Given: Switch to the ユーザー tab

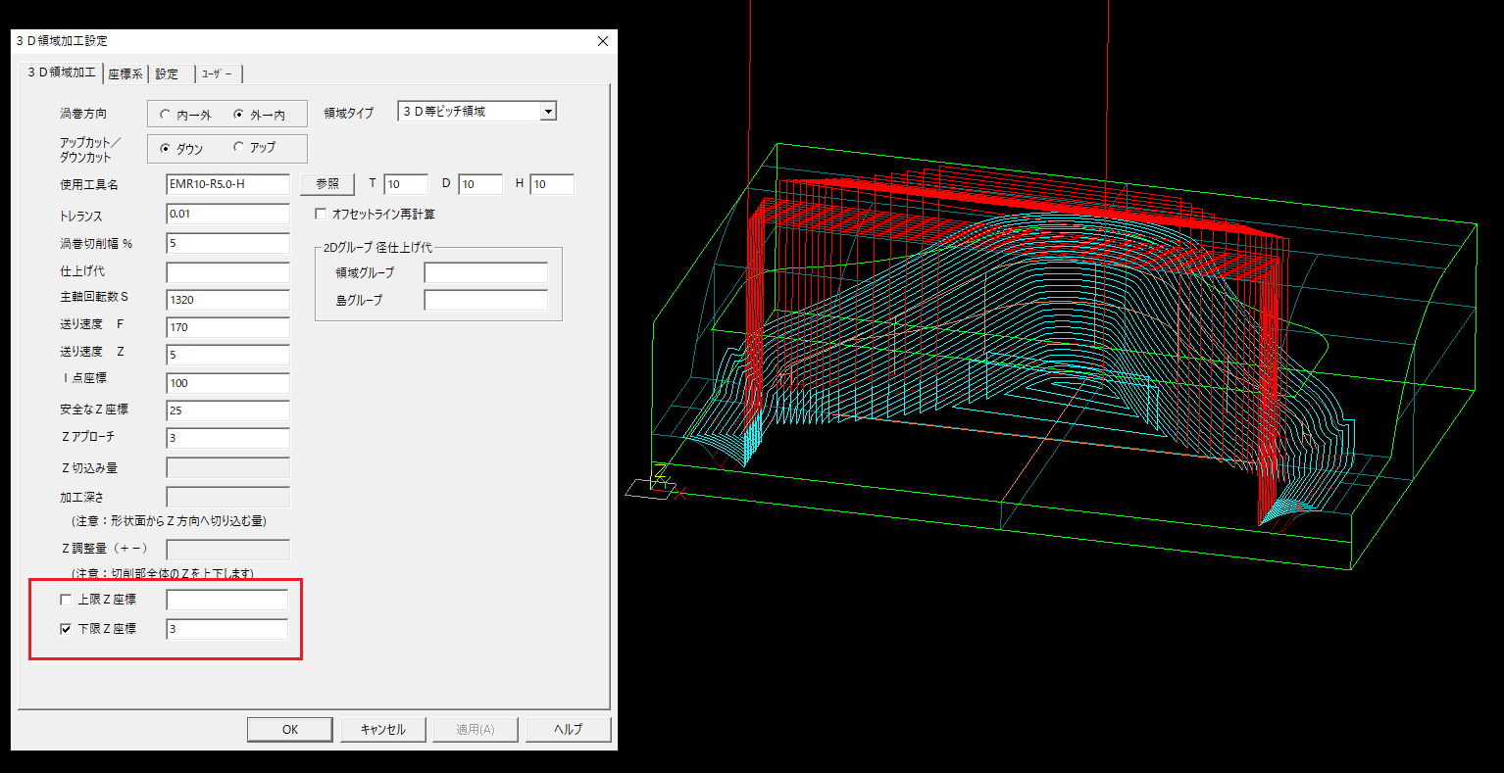Looking at the screenshot, I should coord(217,74).
